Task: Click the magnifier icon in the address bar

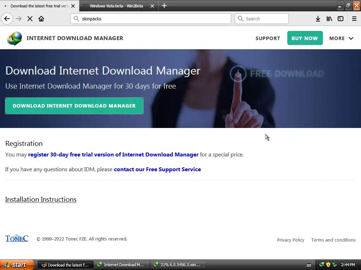Action: coord(76,19)
